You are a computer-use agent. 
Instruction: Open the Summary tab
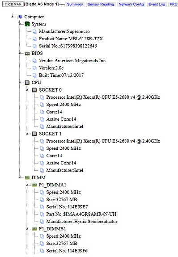pos(75,4)
